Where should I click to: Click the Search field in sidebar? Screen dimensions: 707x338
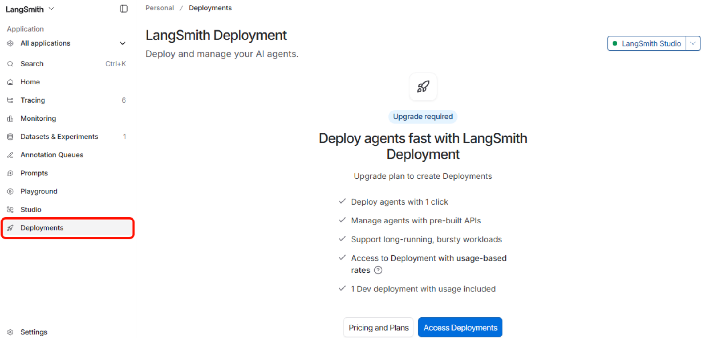[67, 64]
